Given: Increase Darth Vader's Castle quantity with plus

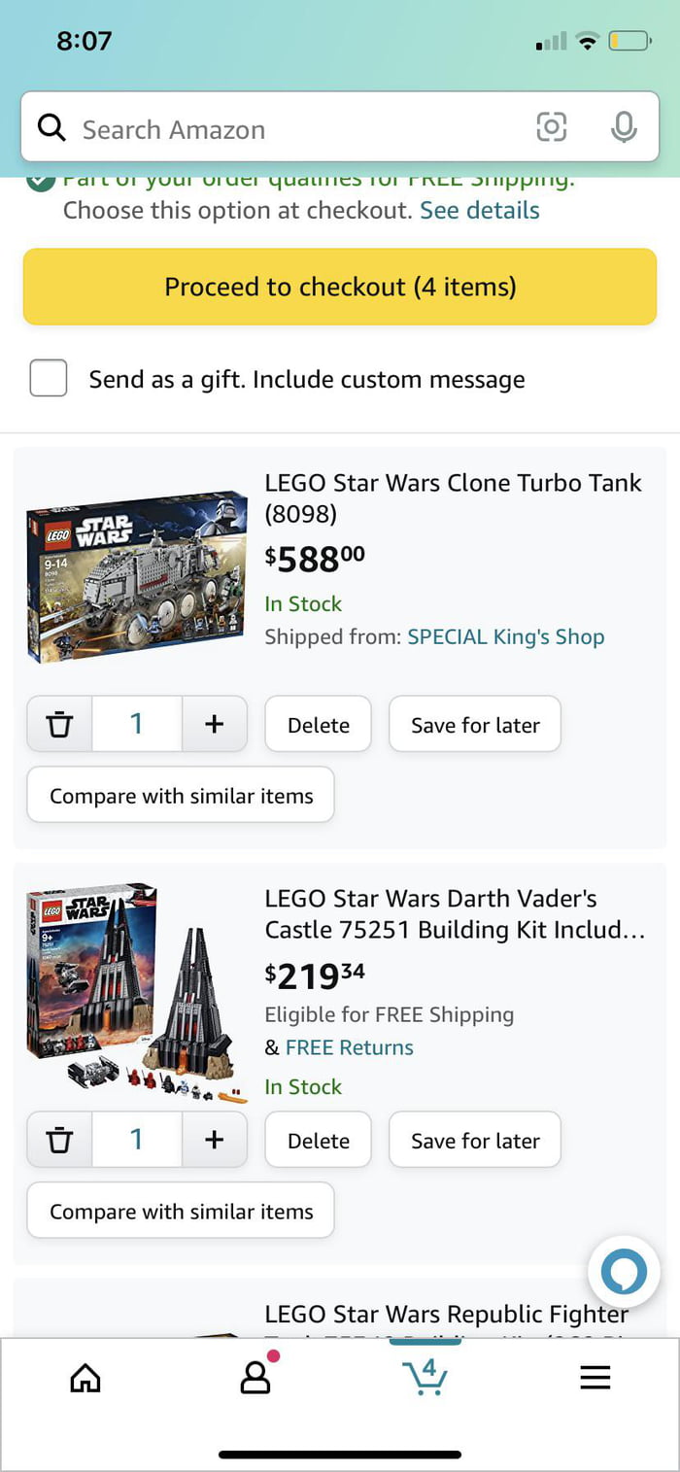Looking at the screenshot, I should [x=214, y=1139].
